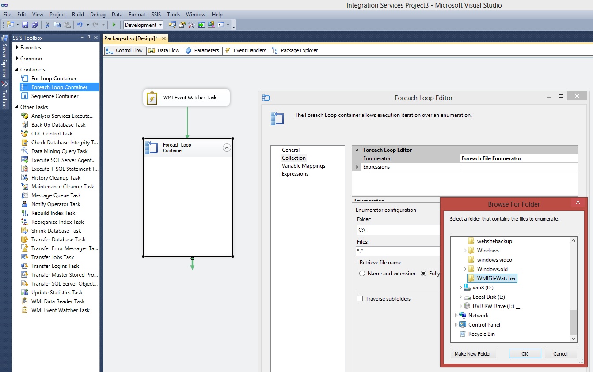Expand the Common toolbox group
The width and height of the screenshot is (593, 372).
tap(17, 58)
